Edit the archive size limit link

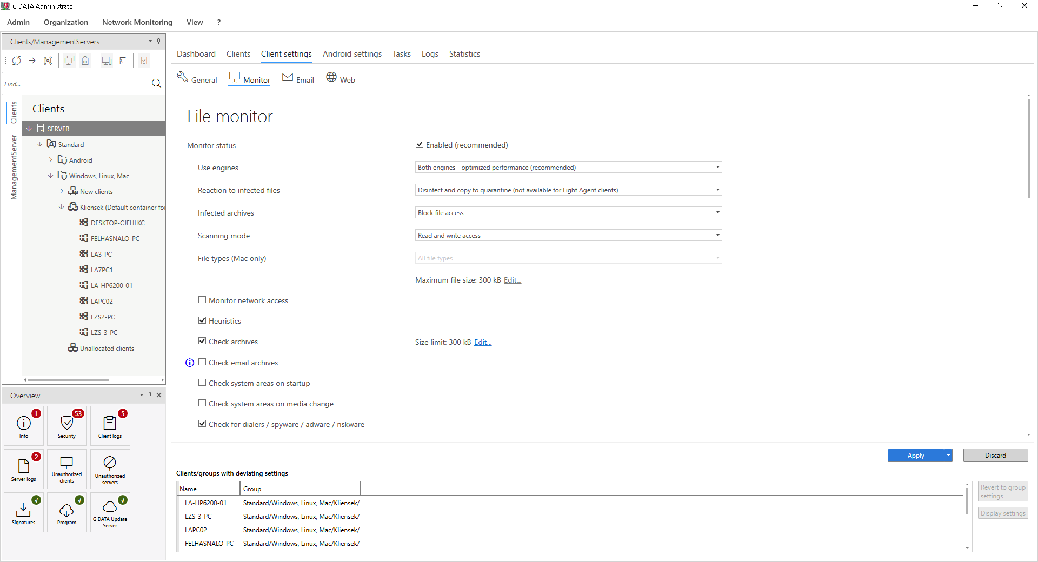pyautogui.click(x=483, y=342)
